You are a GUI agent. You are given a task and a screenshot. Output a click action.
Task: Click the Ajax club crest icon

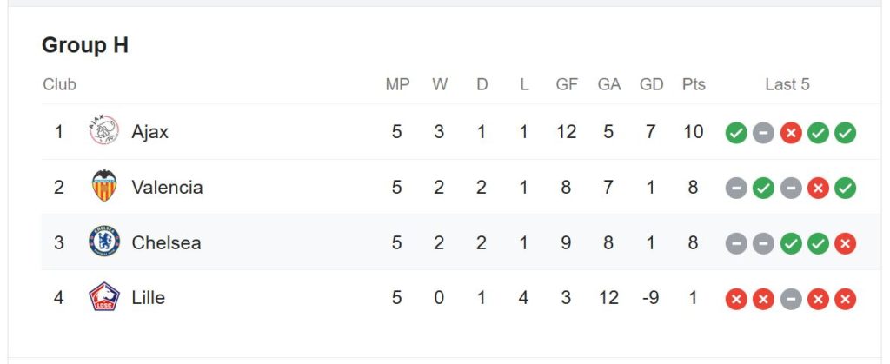pos(104,131)
